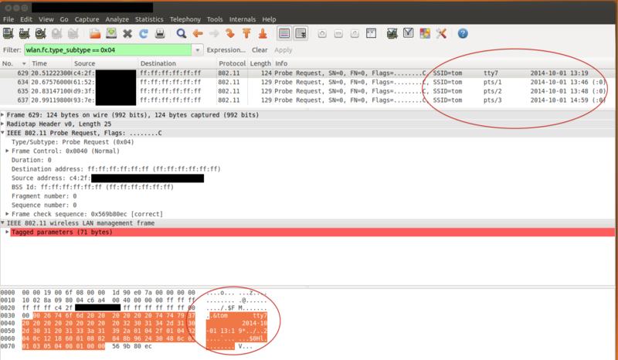Viewport: 618px width, 360px height.
Task: Open the filter history dropdown arrow
Action: pyautogui.click(x=196, y=49)
